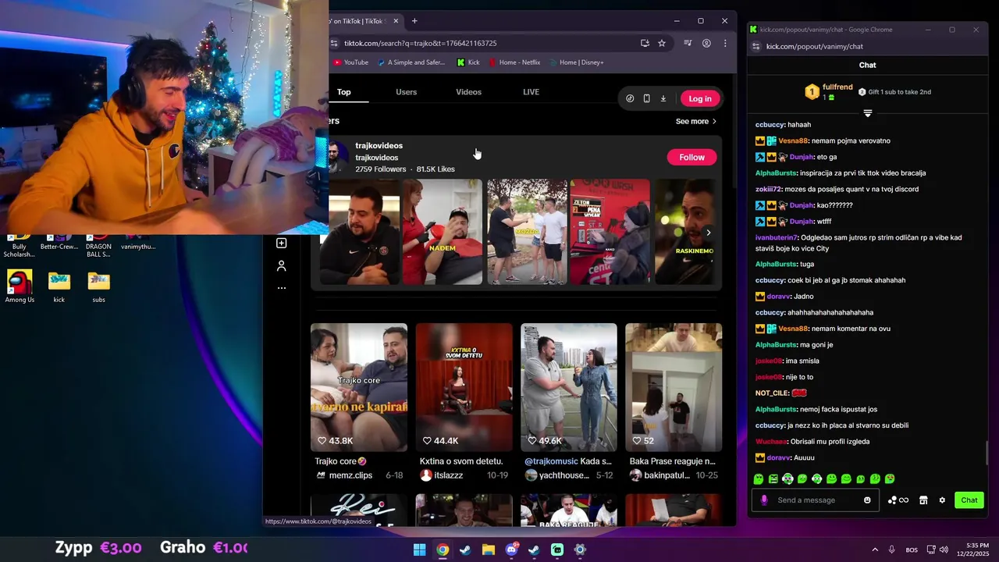Follow the trajkovideos account

pyautogui.click(x=691, y=157)
